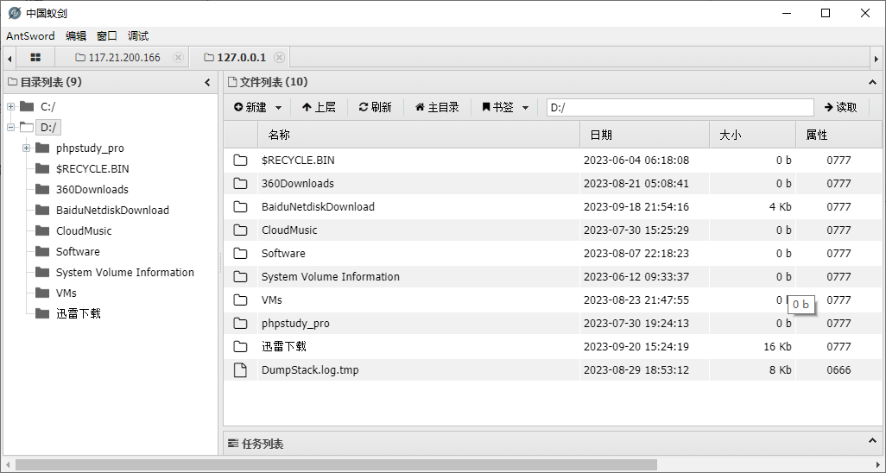Close the 117.21.200.166 tab
The image size is (886, 473).
click(178, 57)
